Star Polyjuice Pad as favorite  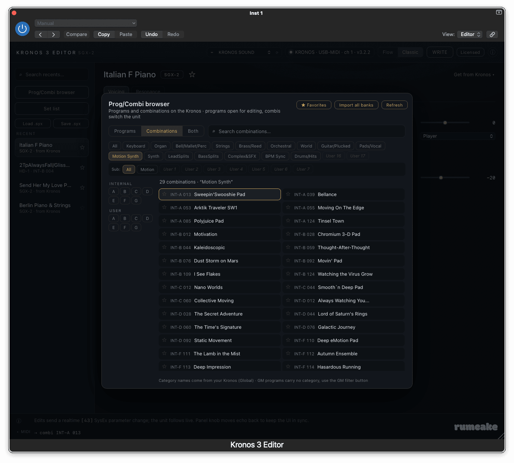tap(164, 221)
